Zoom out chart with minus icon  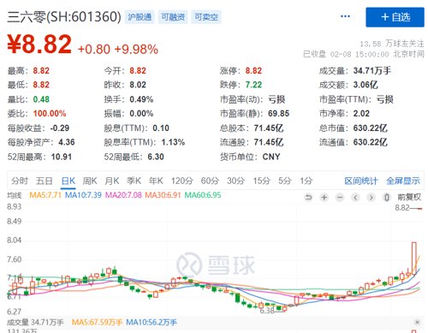(x=340, y=197)
